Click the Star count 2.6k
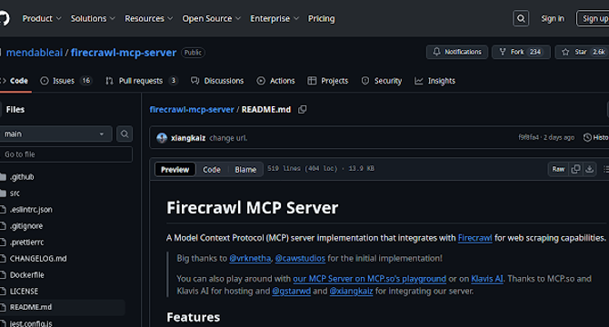Viewport: 609px width, 327px height. (598, 52)
